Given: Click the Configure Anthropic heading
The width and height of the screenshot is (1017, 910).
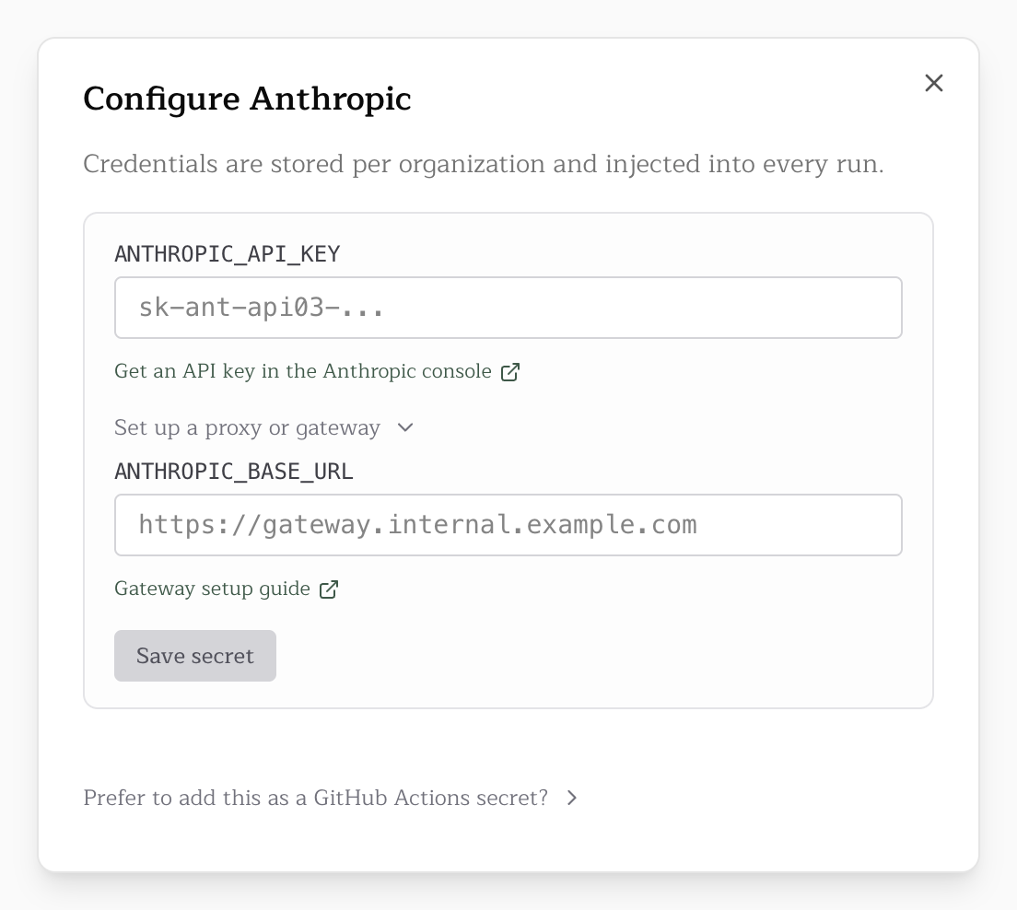Looking at the screenshot, I should [x=247, y=99].
